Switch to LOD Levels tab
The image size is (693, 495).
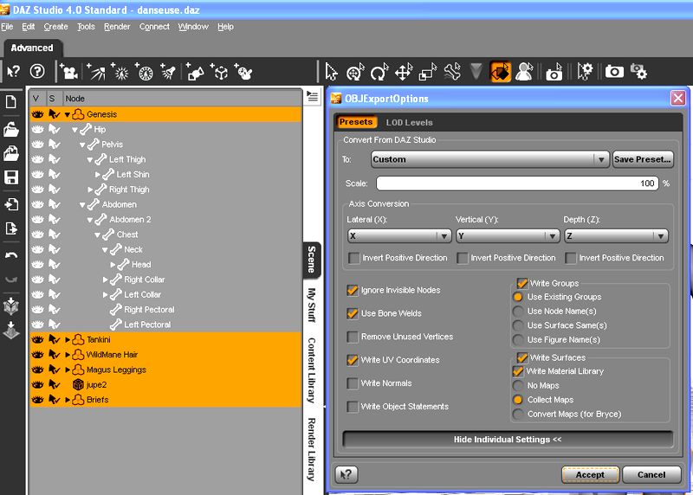(409, 123)
